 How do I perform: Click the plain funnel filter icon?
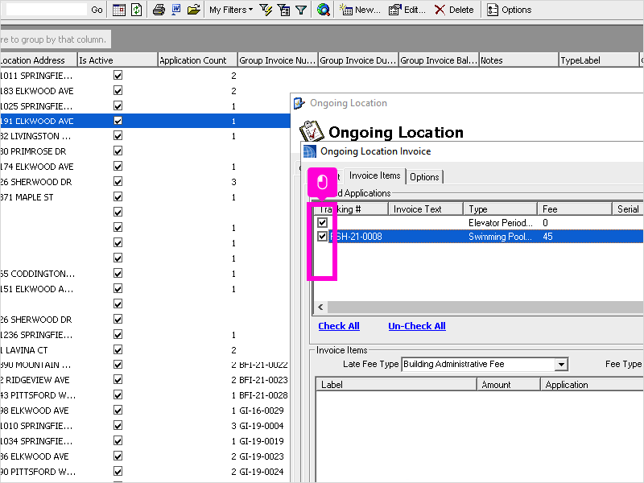point(301,10)
